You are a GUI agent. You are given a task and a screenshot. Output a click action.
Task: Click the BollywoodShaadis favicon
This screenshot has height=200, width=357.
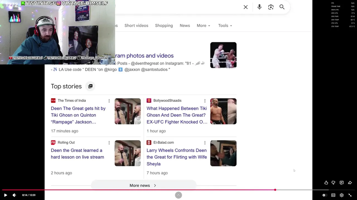coord(149,101)
